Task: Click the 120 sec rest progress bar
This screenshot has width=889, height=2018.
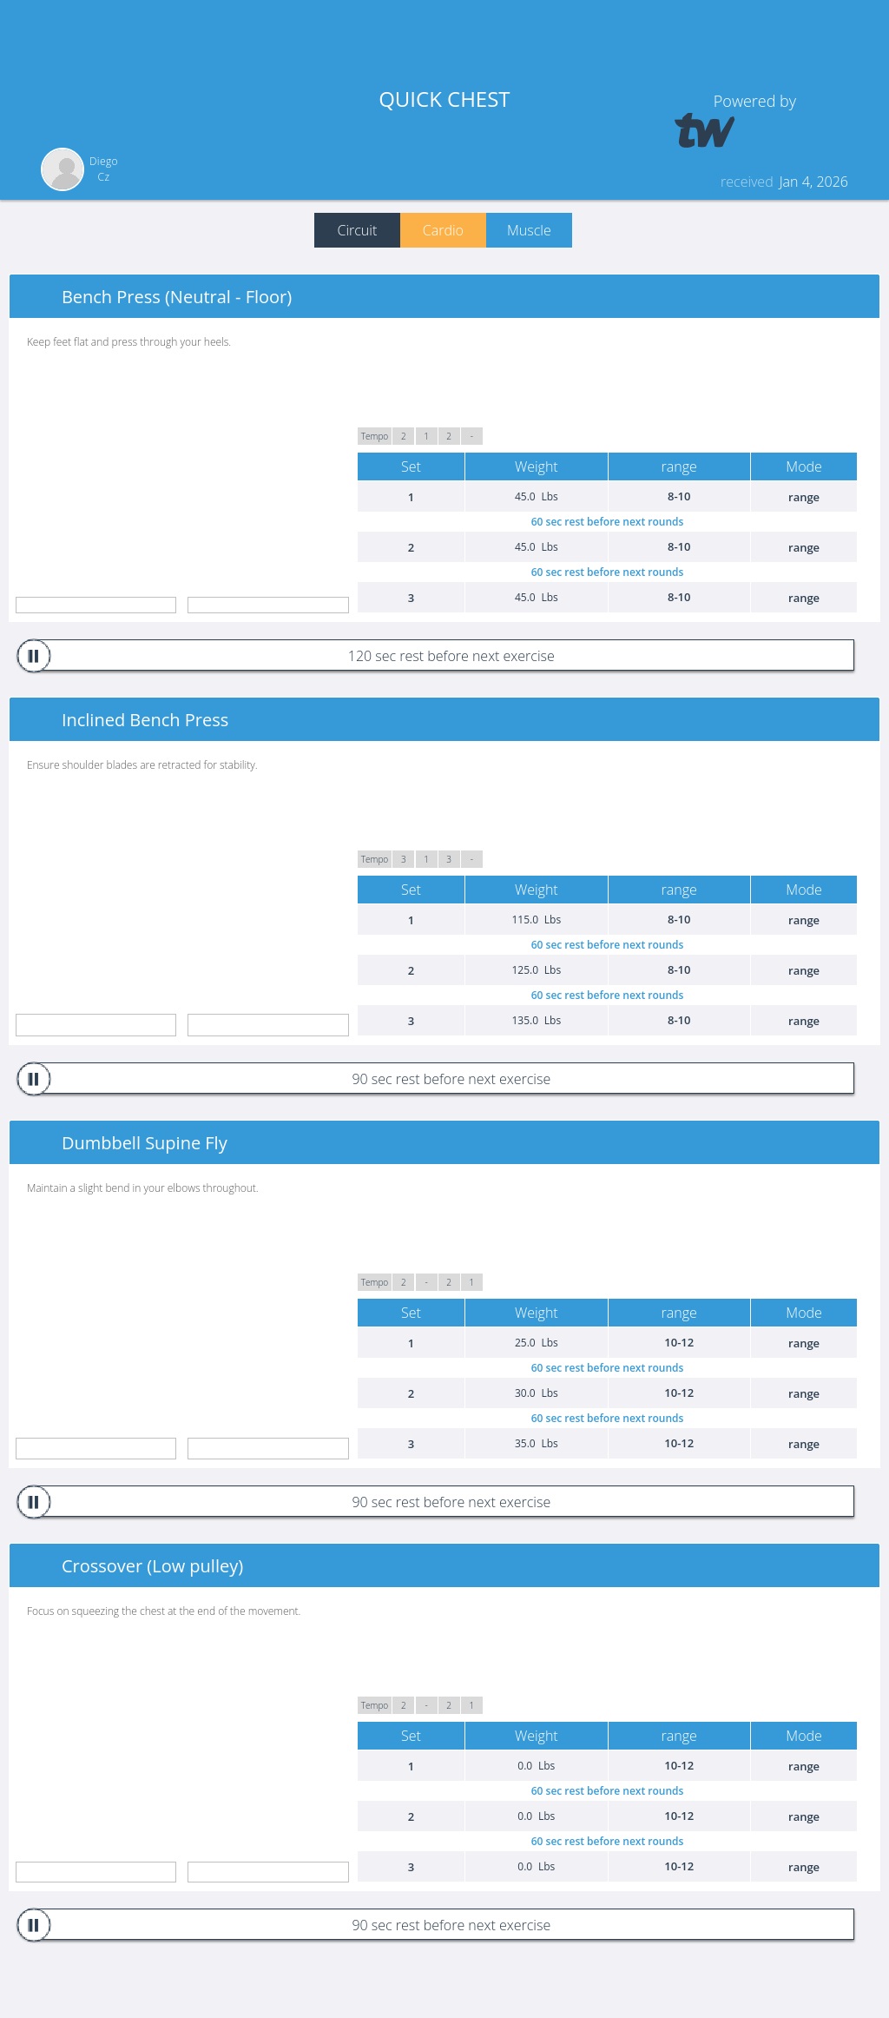Action: [x=451, y=656]
